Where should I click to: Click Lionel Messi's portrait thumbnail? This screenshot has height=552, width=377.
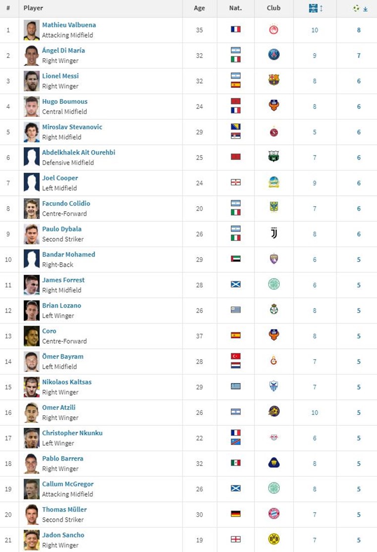[31, 81]
